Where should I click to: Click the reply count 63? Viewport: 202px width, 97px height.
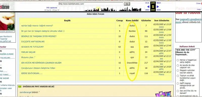(119, 47)
